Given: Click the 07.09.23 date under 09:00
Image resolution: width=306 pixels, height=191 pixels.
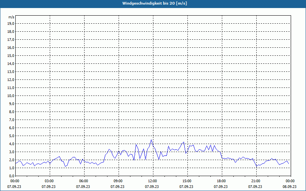Looking at the screenshot, I should (117, 187).
